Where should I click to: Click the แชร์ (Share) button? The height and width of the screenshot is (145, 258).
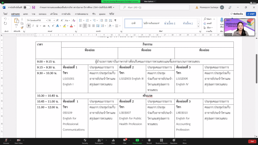tap(251, 14)
